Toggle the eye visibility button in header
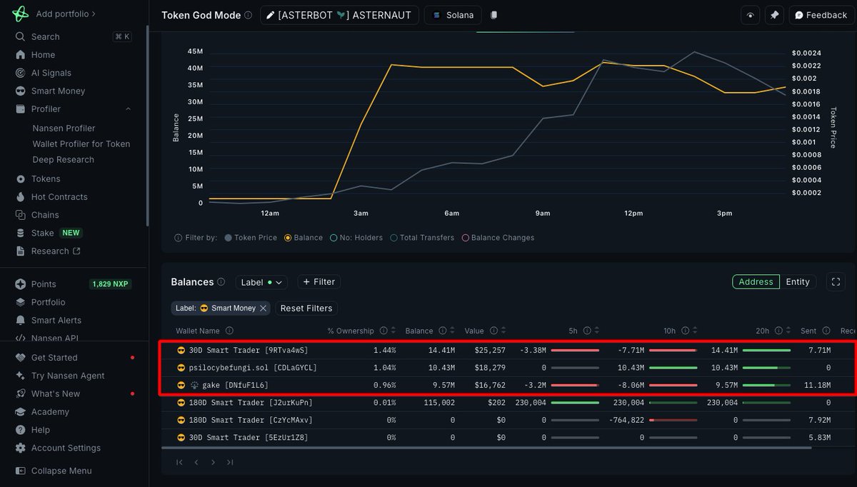 [x=750, y=15]
